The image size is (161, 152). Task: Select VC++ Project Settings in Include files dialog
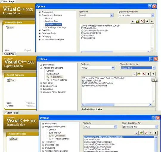click(57, 80)
